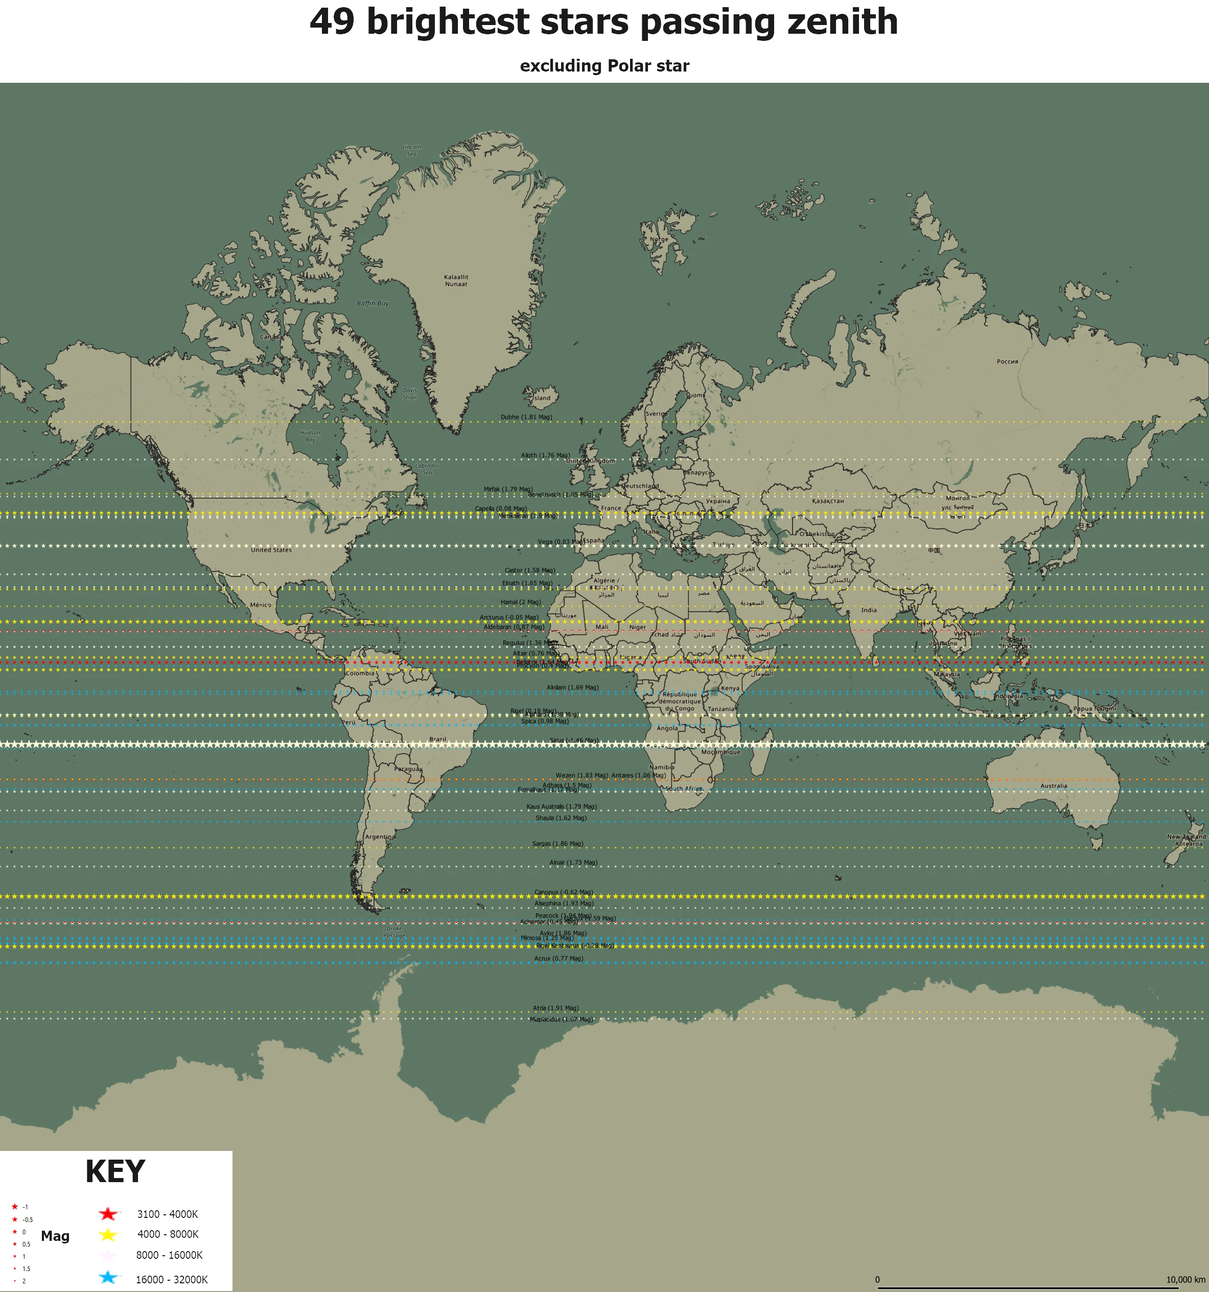Click the 'Kenya' country label
Viewport: 1209px width, 1292px height.
pyautogui.click(x=730, y=688)
